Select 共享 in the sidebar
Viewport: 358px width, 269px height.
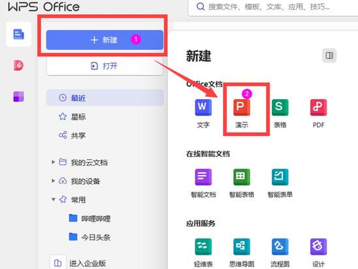(78, 135)
